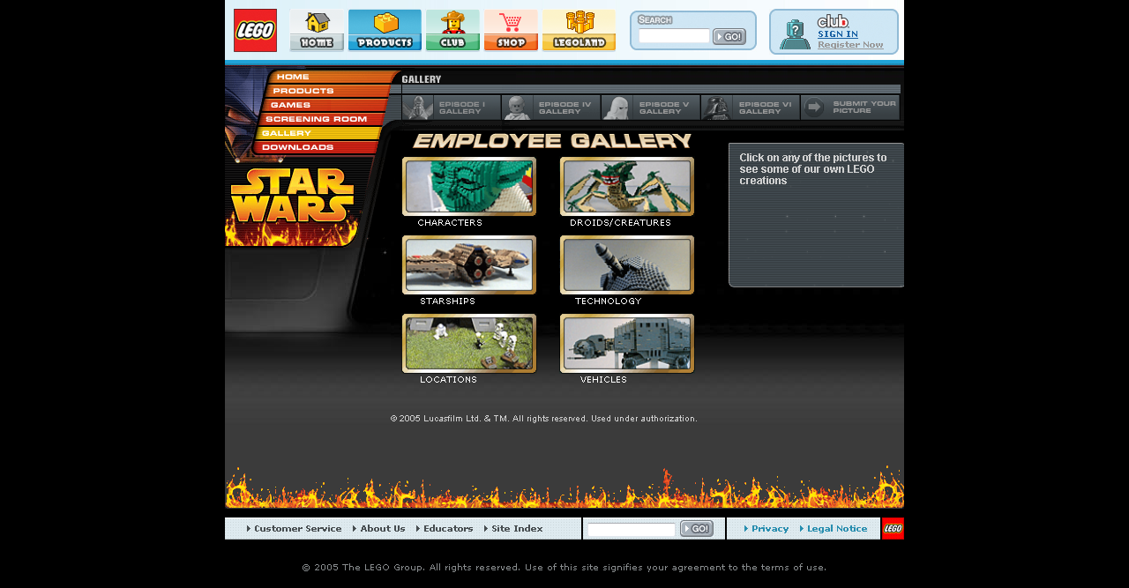Focus the top search input field
Viewport: 1129px width, 588px height.
click(x=674, y=36)
